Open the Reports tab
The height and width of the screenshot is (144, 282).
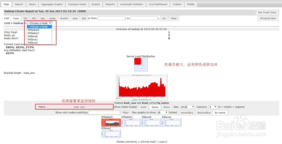(110, 4)
